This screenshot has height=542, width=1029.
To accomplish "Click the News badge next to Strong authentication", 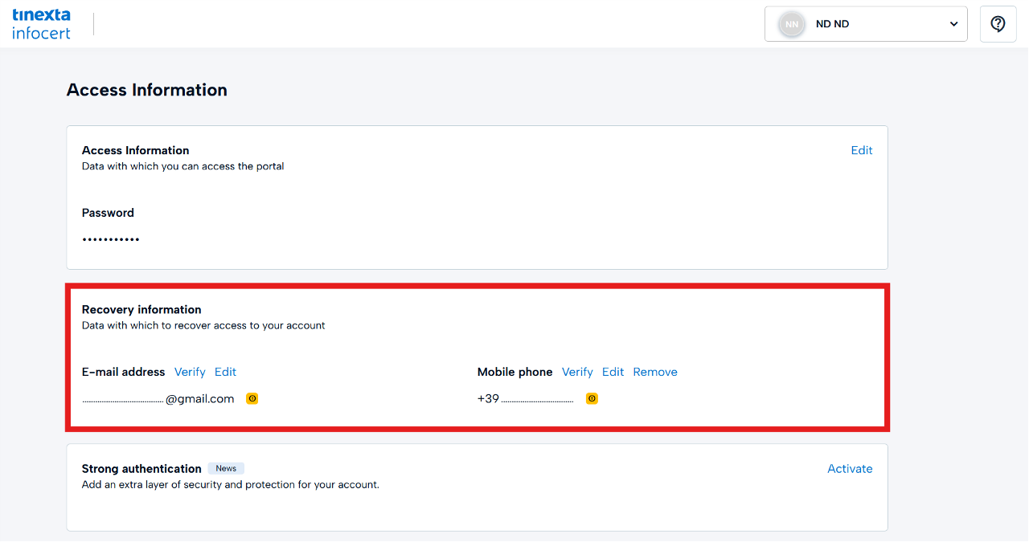I will tap(226, 469).
